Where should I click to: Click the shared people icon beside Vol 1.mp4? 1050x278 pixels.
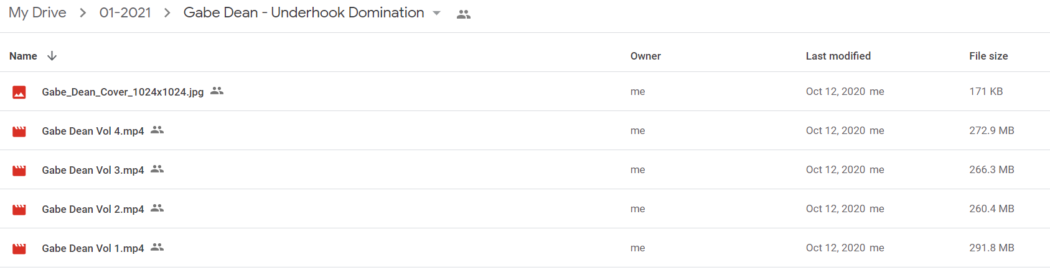pyautogui.click(x=157, y=247)
